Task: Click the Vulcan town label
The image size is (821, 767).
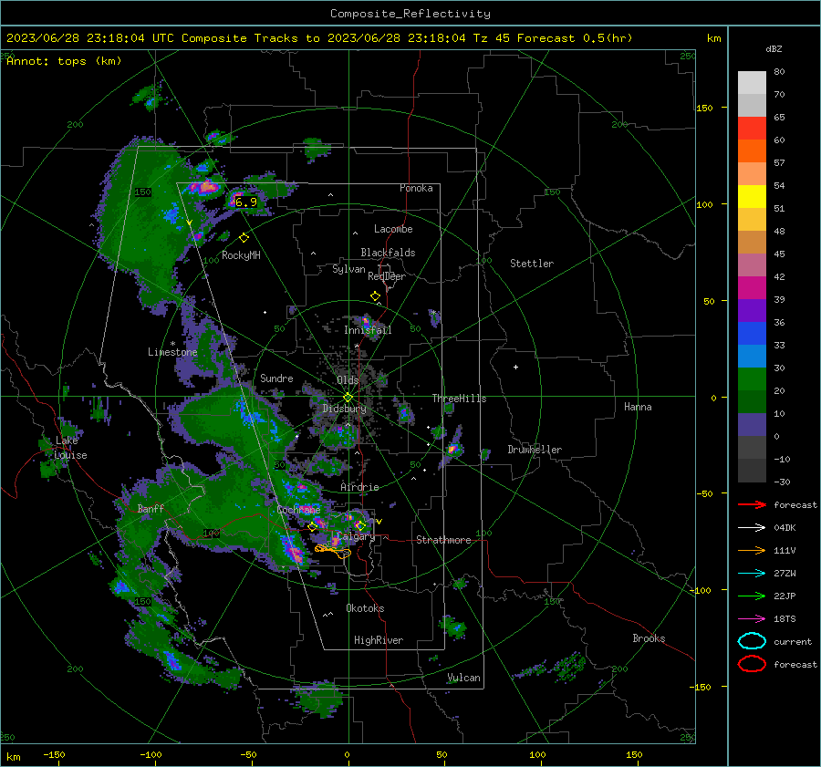Action: coord(463,678)
